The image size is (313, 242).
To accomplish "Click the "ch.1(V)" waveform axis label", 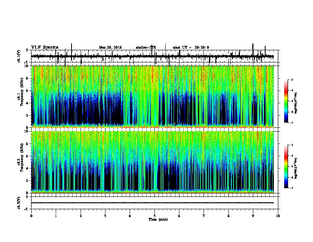I will tap(19, 56).
